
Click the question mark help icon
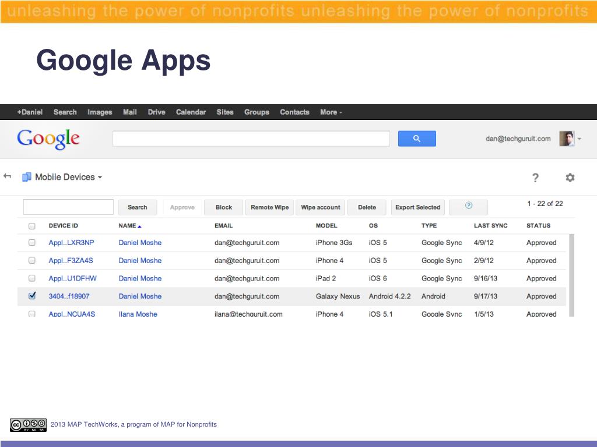point(535,178)
